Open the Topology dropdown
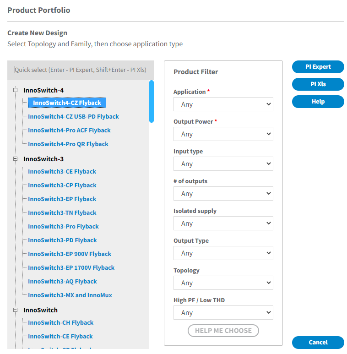 (x=223, y=283)
